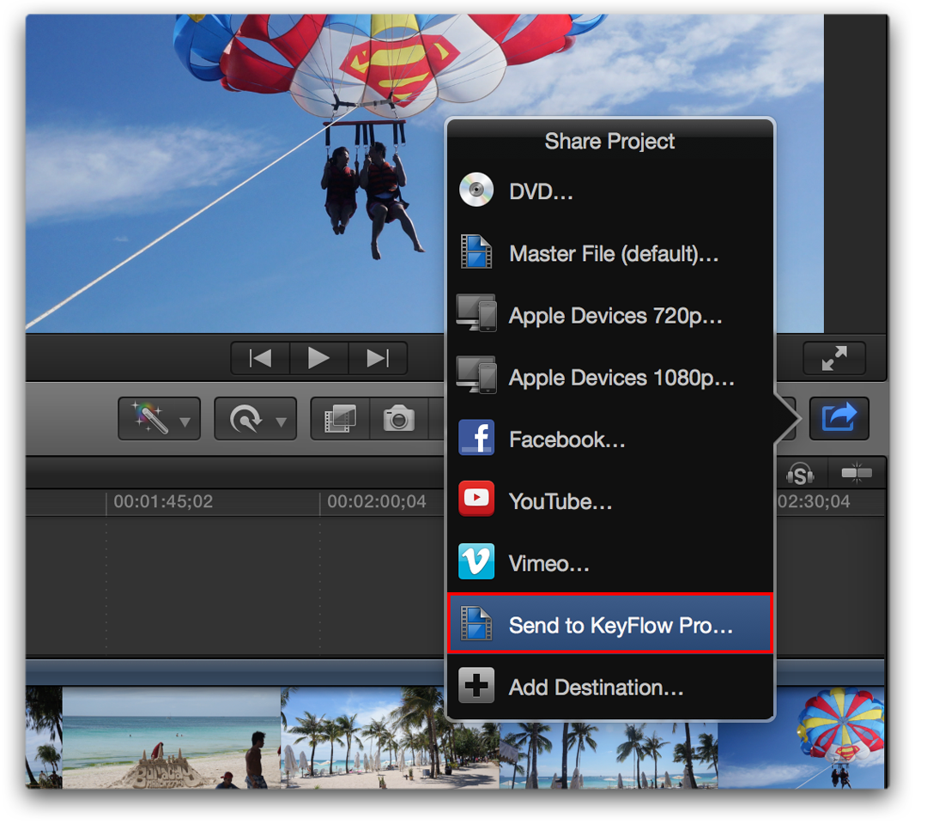Screen dimensions: 927x824
Task: Click the DVD share destination icon
Action: click(476, 190)
